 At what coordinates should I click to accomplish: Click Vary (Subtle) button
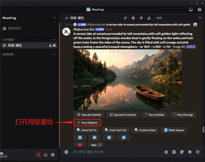point(154,115)
